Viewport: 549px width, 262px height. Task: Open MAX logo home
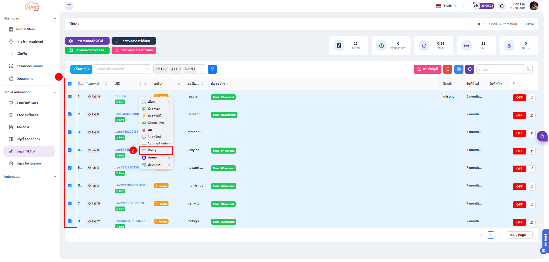[x=32, y=6]
